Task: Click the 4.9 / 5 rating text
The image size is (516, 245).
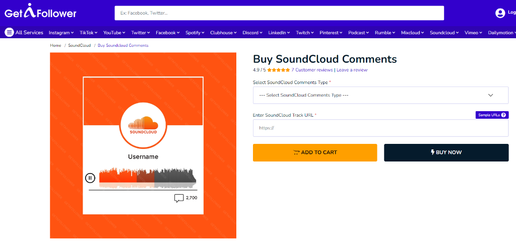Action: [x=260, y=70]
